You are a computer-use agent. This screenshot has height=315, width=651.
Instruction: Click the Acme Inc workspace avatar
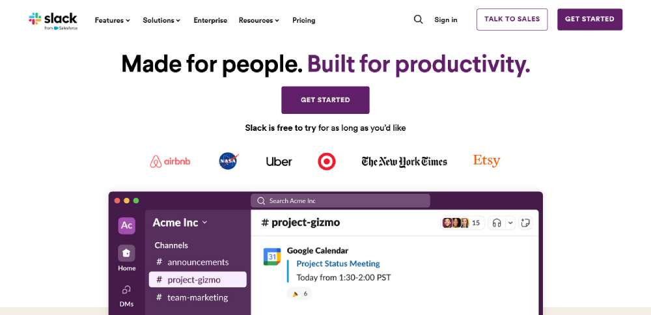(127, 225)
